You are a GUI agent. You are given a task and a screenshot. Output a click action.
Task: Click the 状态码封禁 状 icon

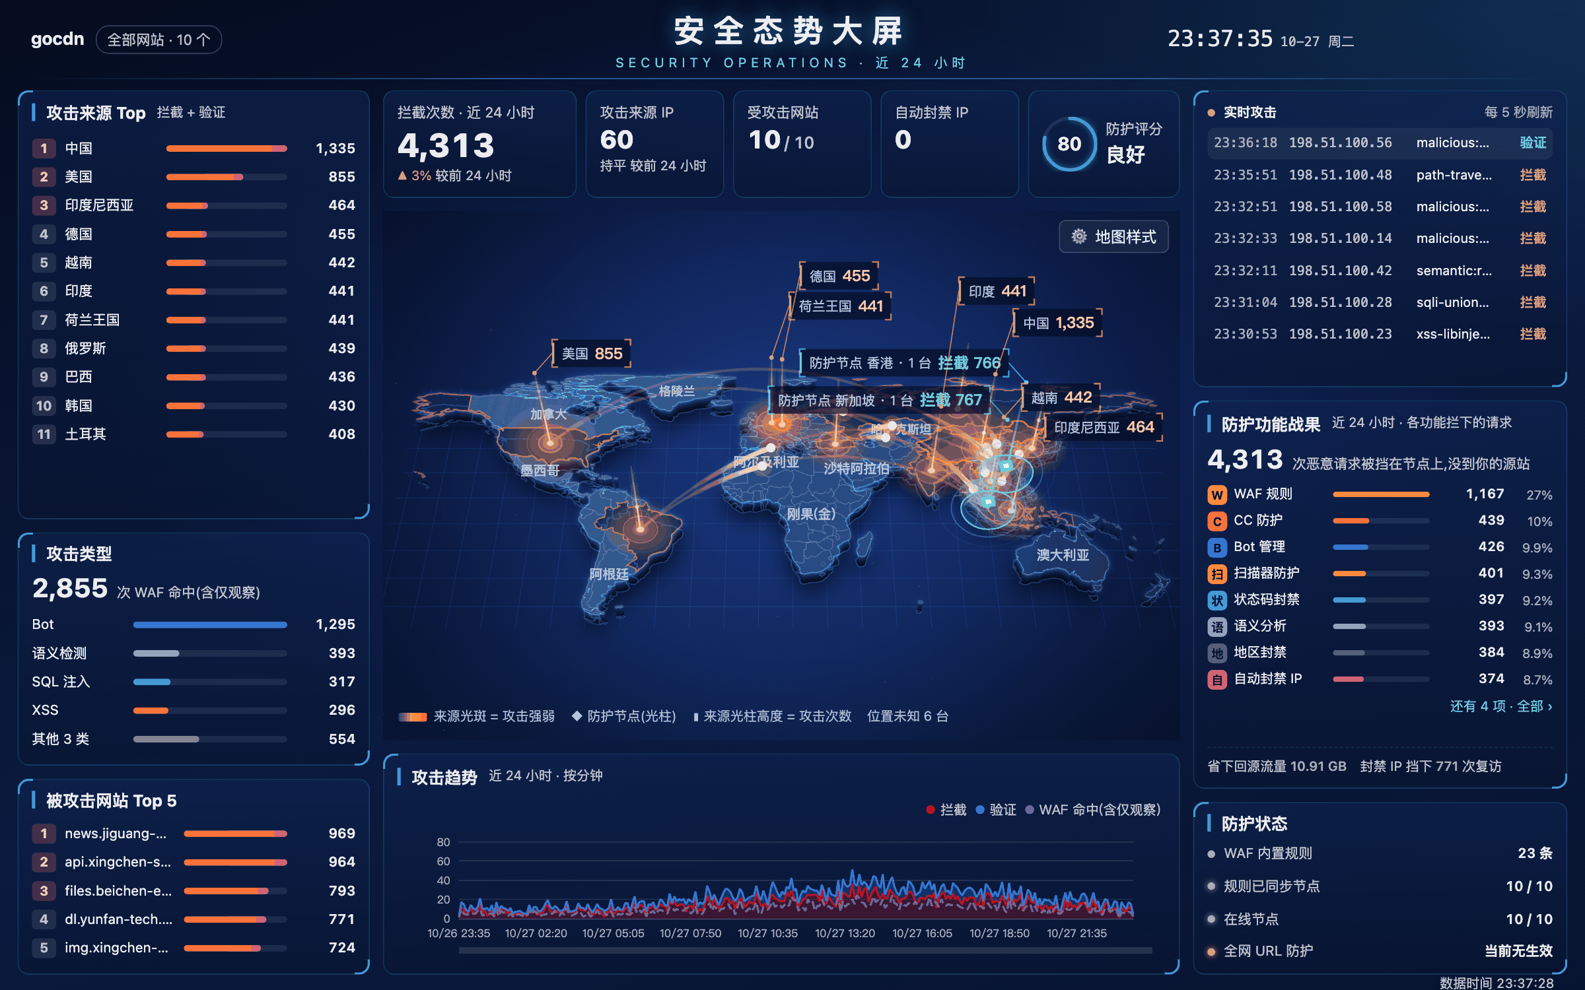(x=1216, y=601)
